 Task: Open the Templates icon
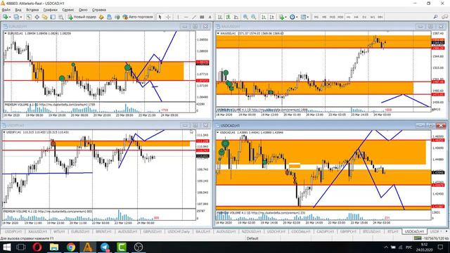303,17
